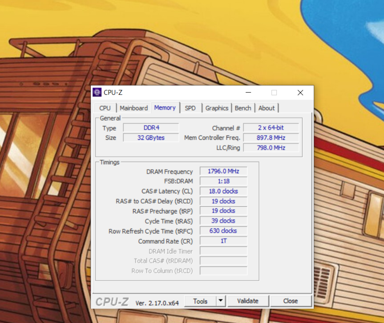View the SPD tab
Screen dimensions: 384x323
pos(191,108)
